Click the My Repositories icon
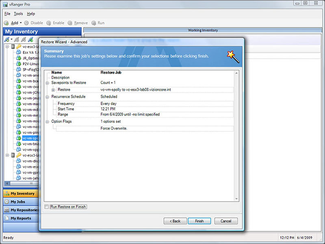The width and height of the screenshot is (325, 244). 7,210
